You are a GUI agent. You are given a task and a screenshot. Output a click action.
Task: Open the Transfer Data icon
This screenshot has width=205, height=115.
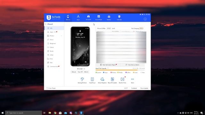point(122,79)
